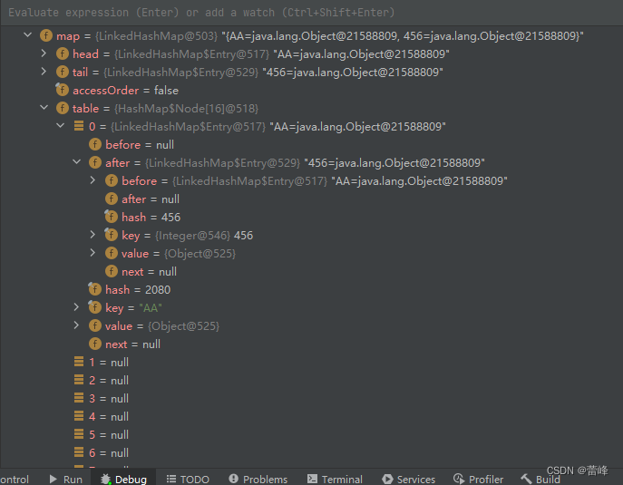Screen dimensions: 623x485
Task: Click array element icon for index 4
Action: point(79,416)
